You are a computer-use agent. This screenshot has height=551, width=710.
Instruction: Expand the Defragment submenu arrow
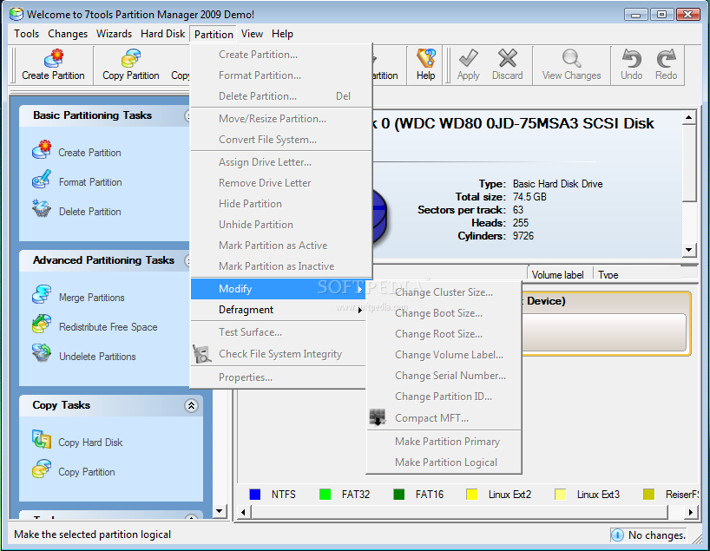(360, 310)
